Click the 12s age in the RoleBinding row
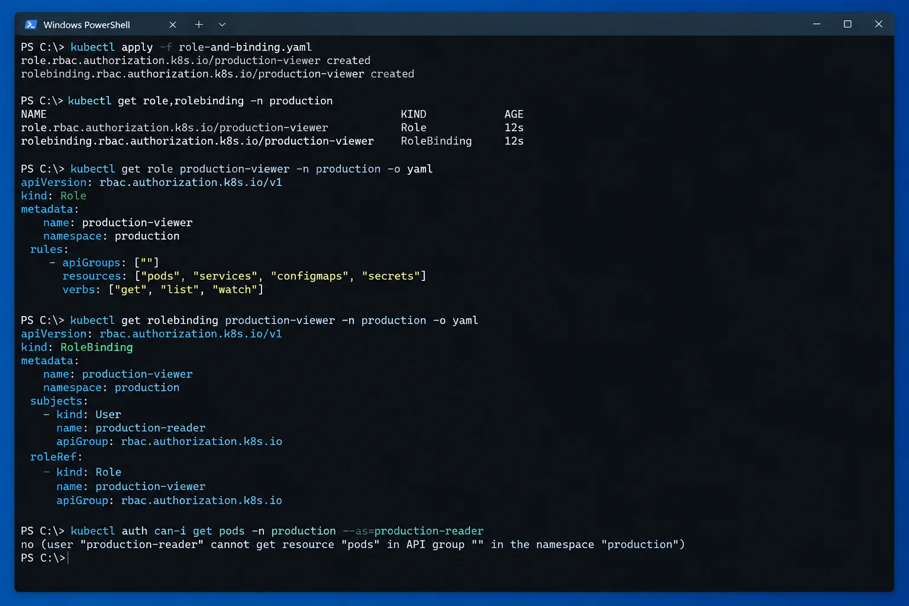The width and height of the screenshot is (909, 606). point(514,141)
